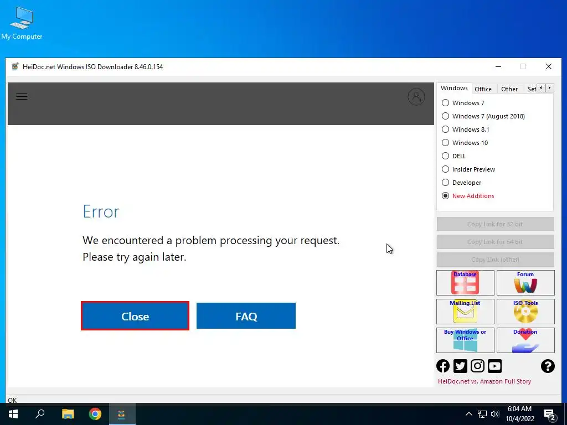Launch Google Chrome from the taskbar
This screenshot has height=425, width=567.
point(95,414)
